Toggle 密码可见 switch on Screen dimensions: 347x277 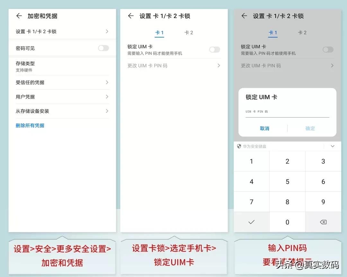pos(103,47)
